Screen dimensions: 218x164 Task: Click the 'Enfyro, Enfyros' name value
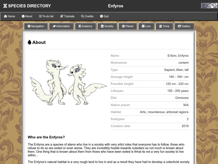coord(178,55)
